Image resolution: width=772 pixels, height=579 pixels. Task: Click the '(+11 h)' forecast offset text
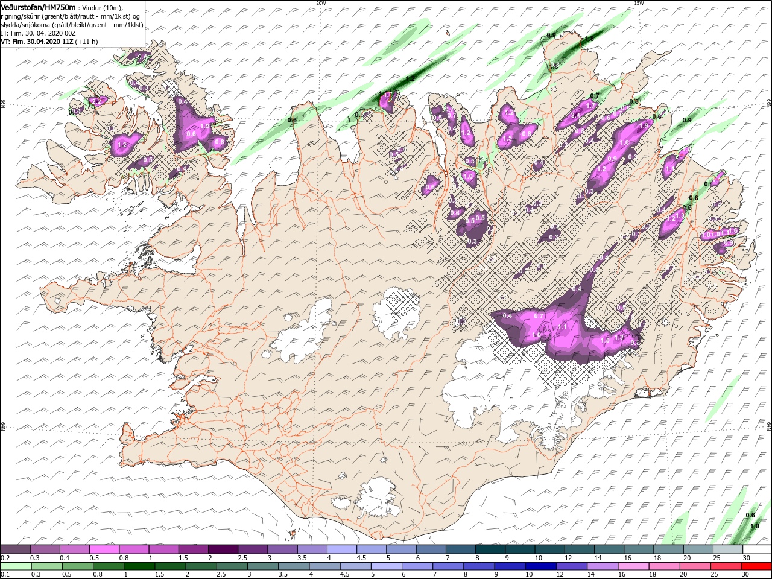pyautogui.click(x=87, y=42)
